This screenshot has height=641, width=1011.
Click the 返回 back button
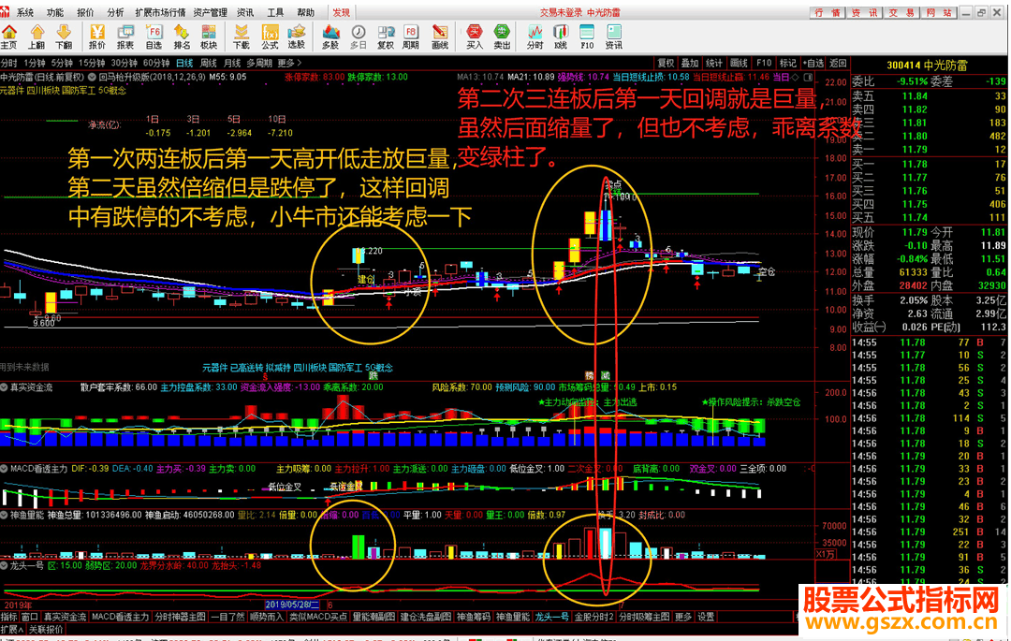point(838,63)
